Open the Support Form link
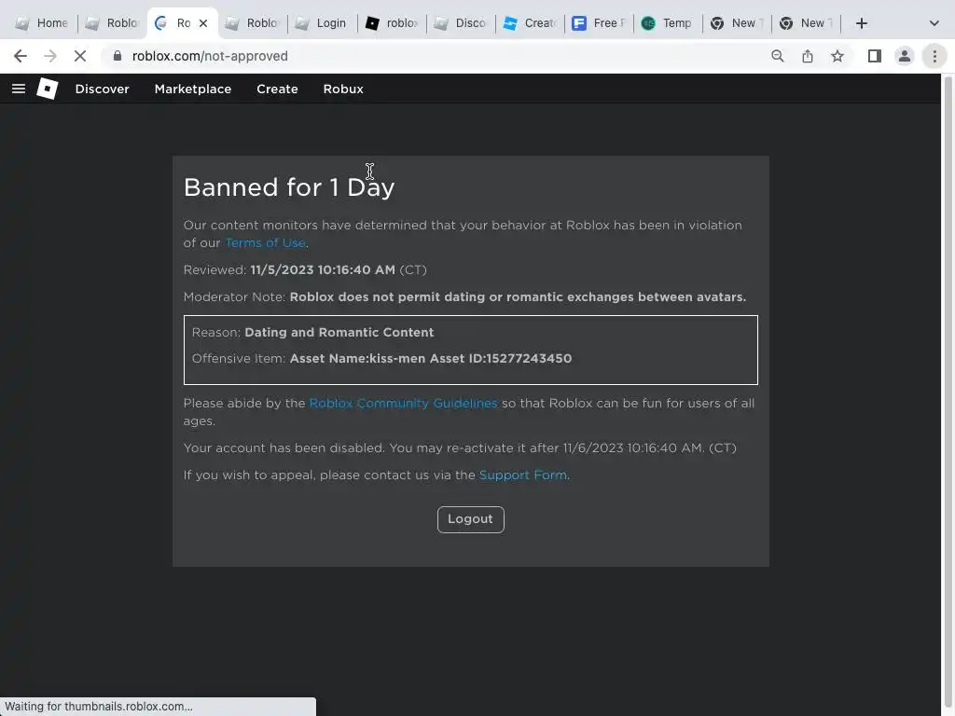This screenshot has width=955, height=716. point(523,475)
